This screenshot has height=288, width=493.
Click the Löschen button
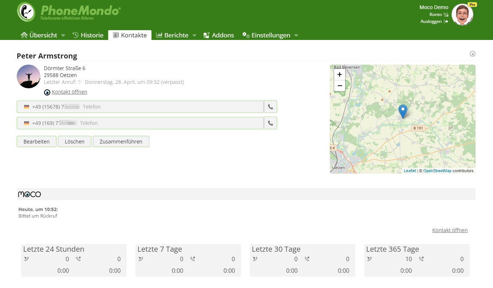tap(75, 142)
